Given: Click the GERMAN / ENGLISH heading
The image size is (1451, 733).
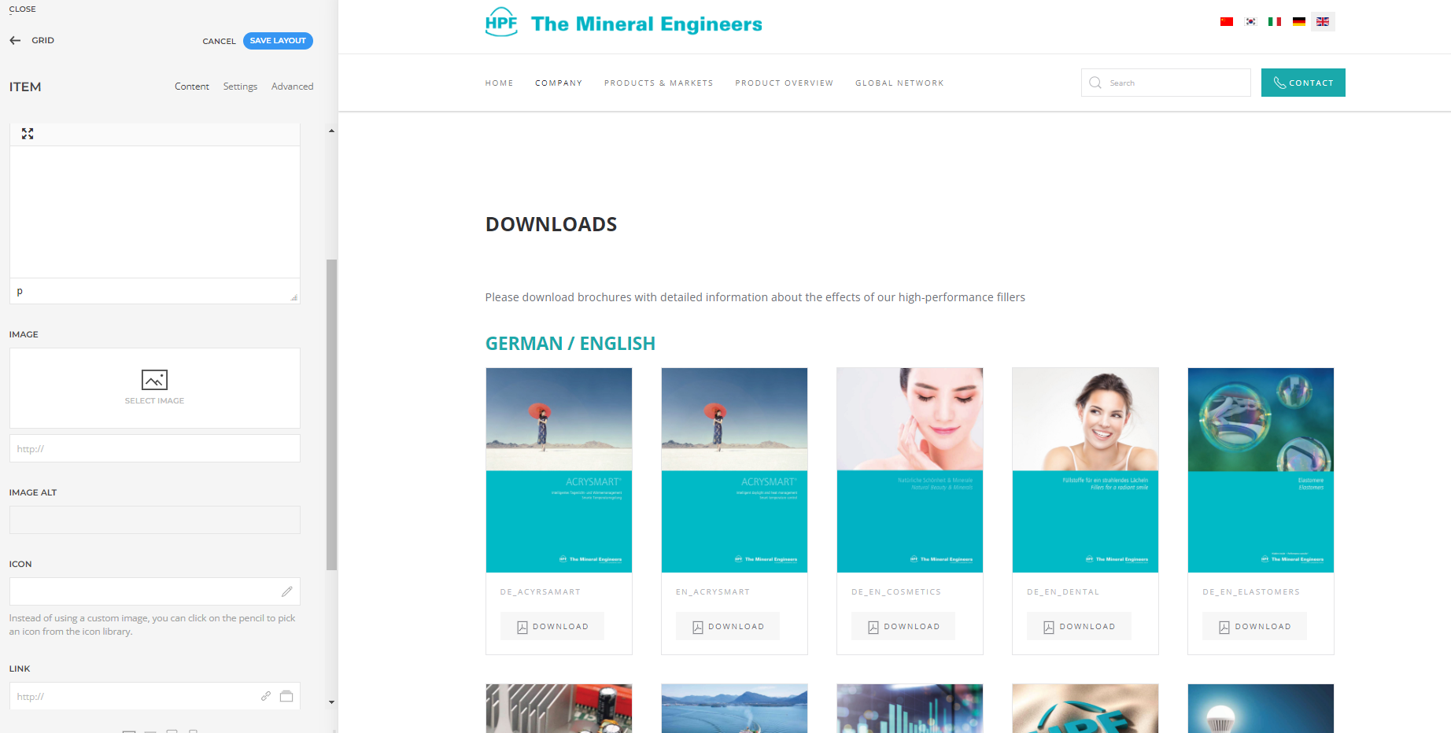Looking at the screenshot, I should (x=570, y=344).
